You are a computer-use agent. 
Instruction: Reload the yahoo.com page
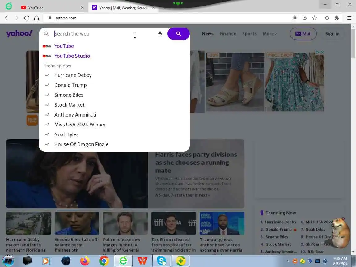[x=27, y=18]
